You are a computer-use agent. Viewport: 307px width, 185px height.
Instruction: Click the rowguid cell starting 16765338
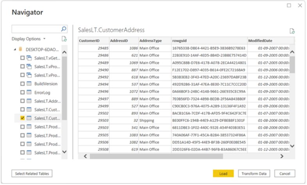pos(209,48)
